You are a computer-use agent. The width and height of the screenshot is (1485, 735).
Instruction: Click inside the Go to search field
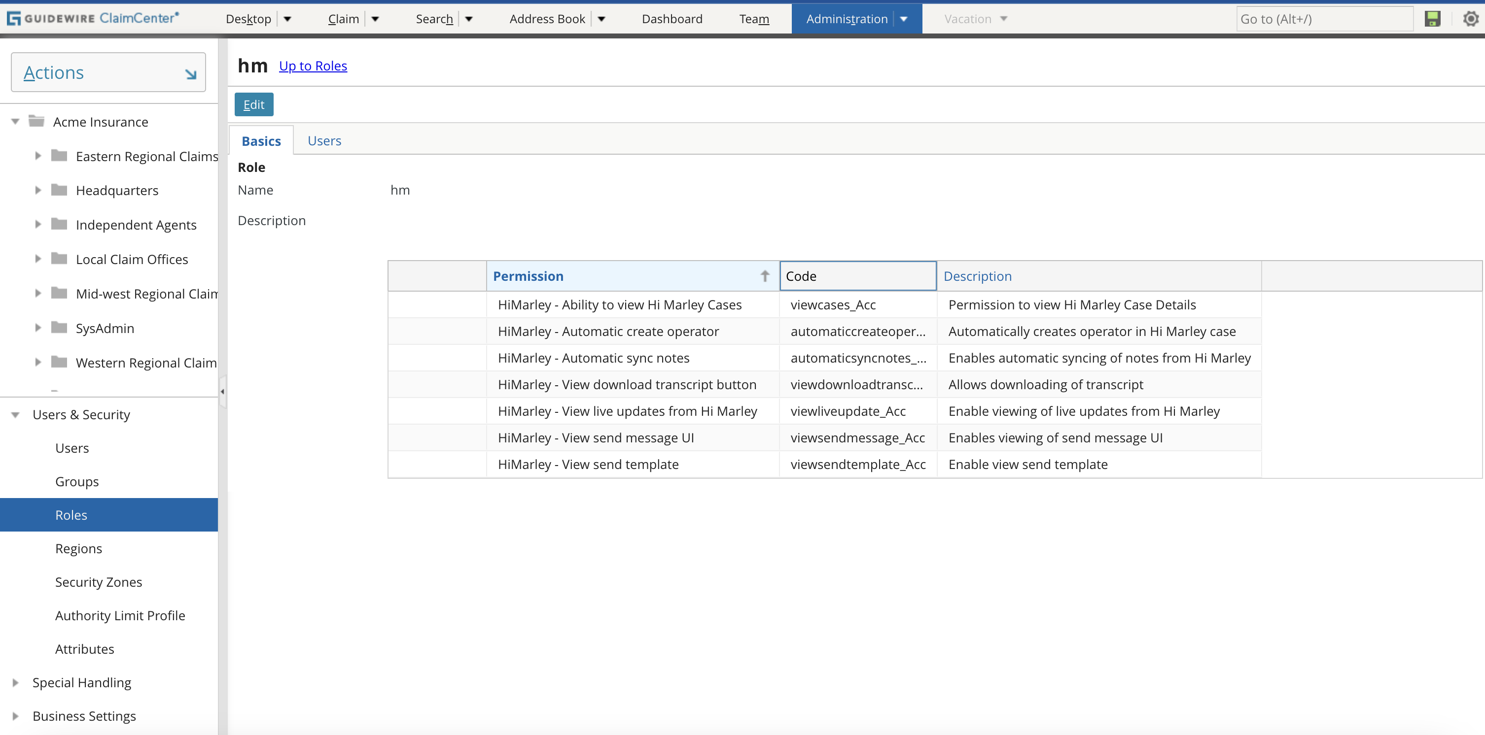(x=1324, y=18)
